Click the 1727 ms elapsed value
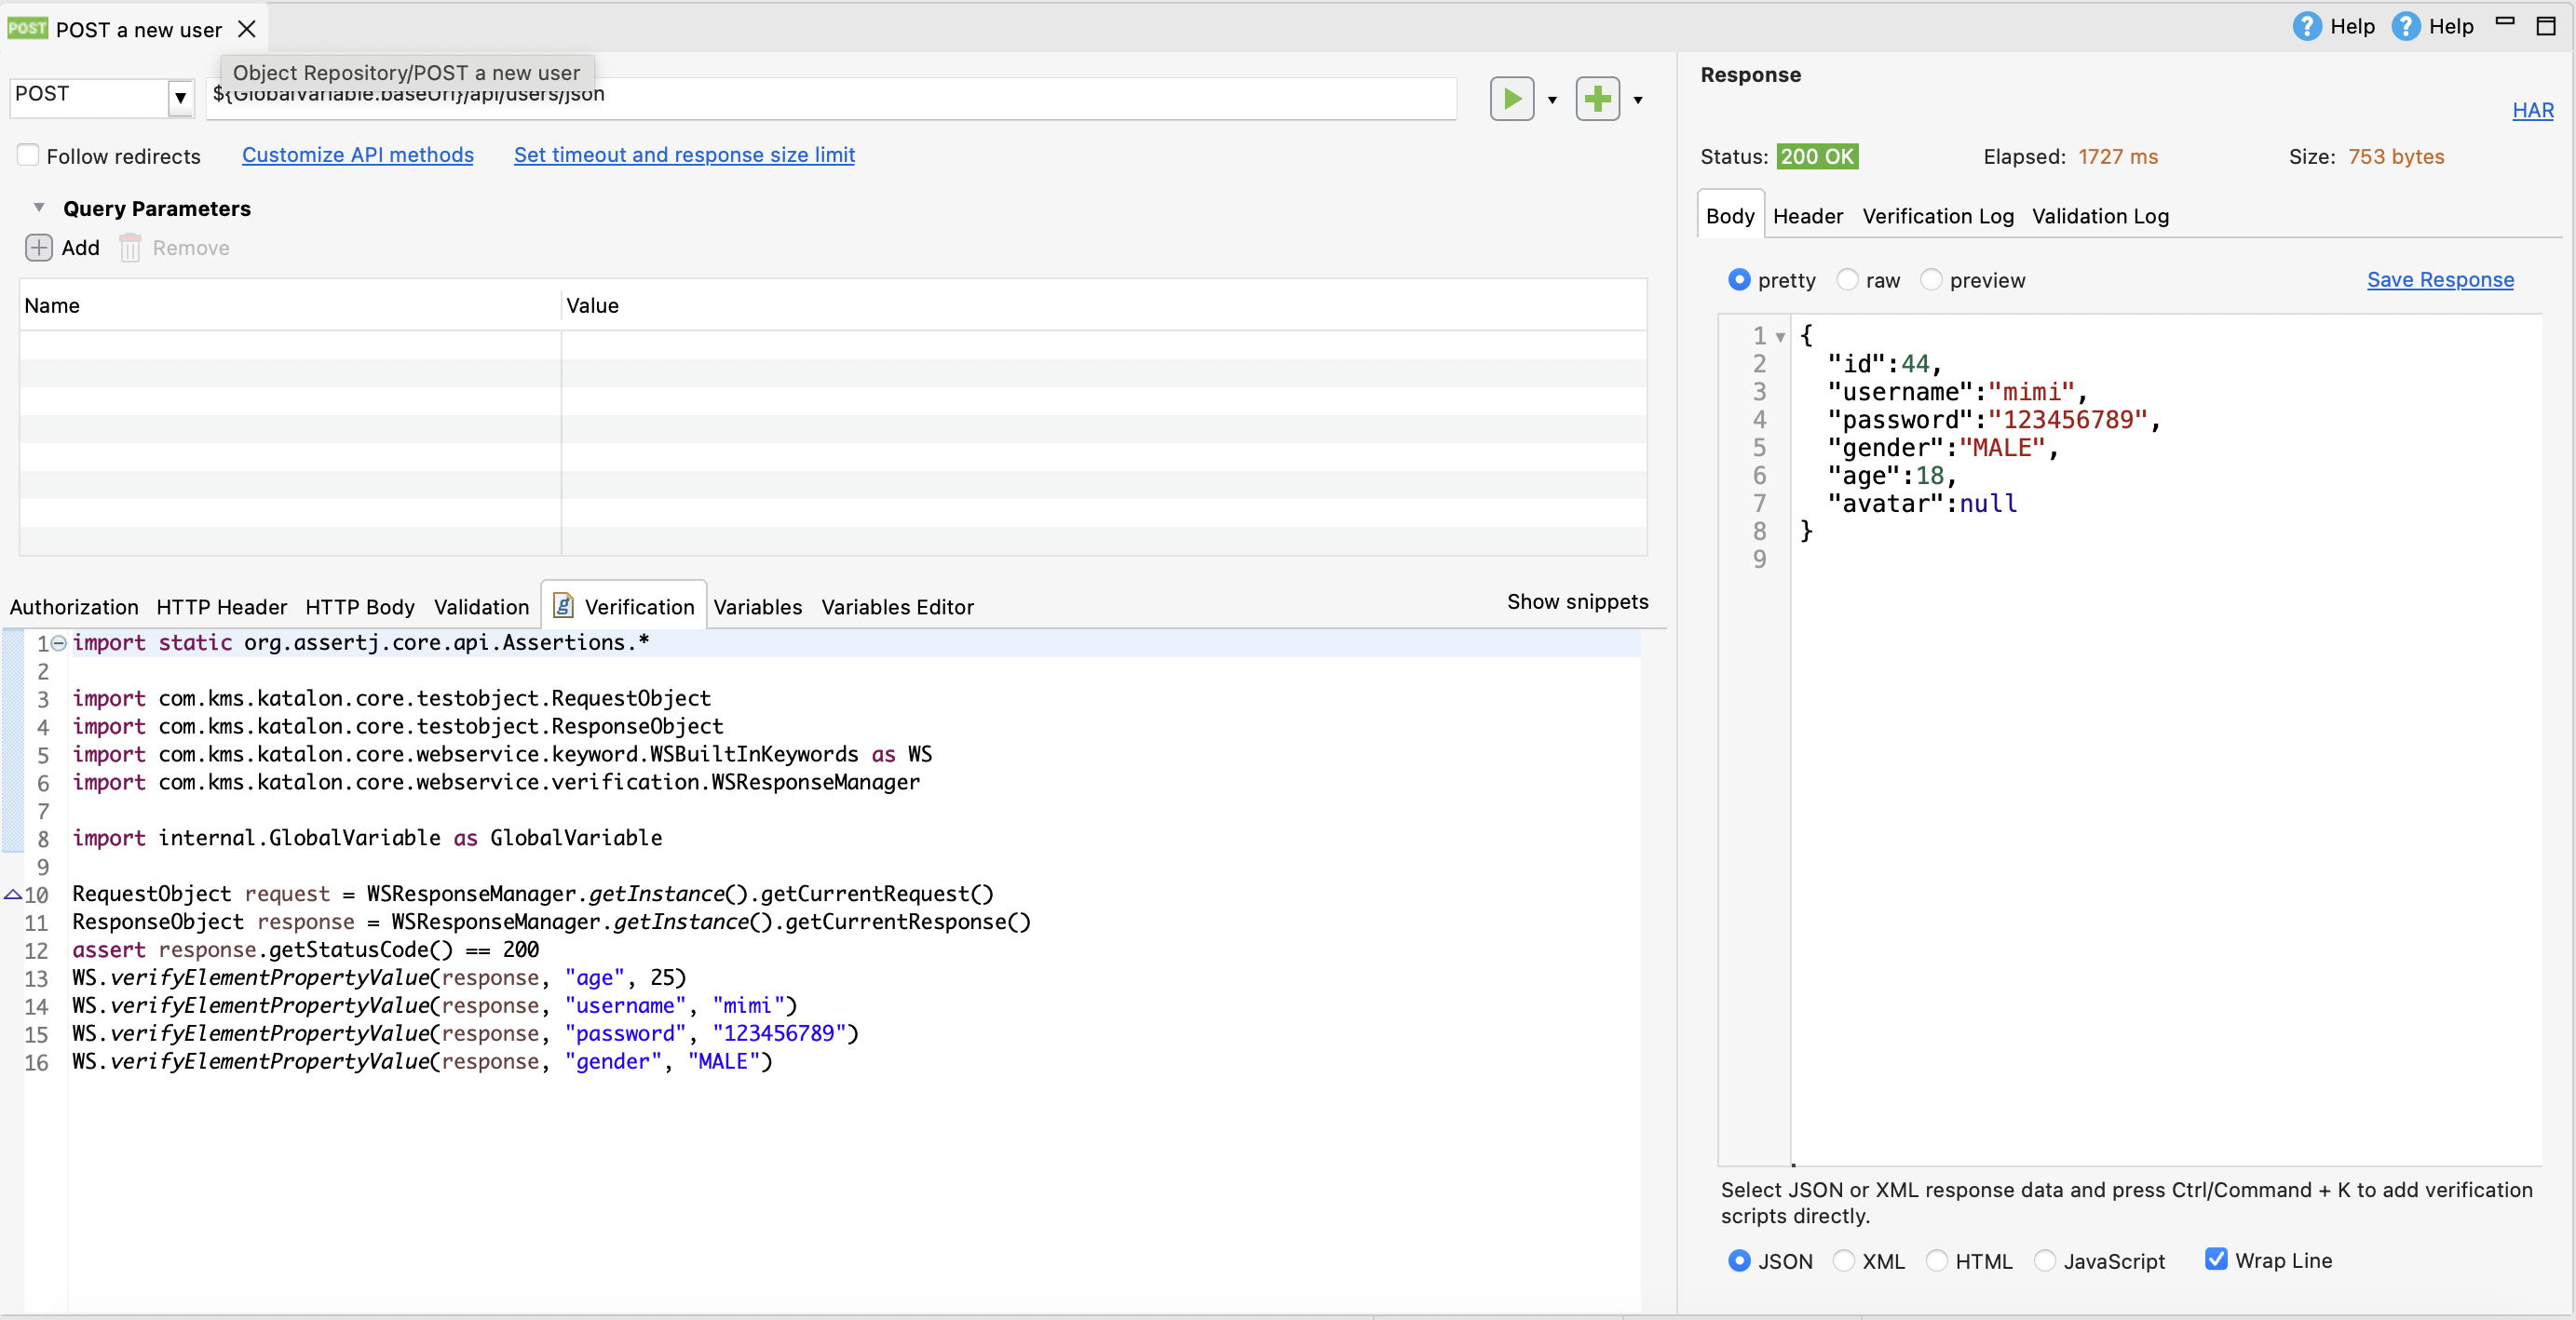Viewport: 2576px width, 1320px height. (x=2118, y=157)
